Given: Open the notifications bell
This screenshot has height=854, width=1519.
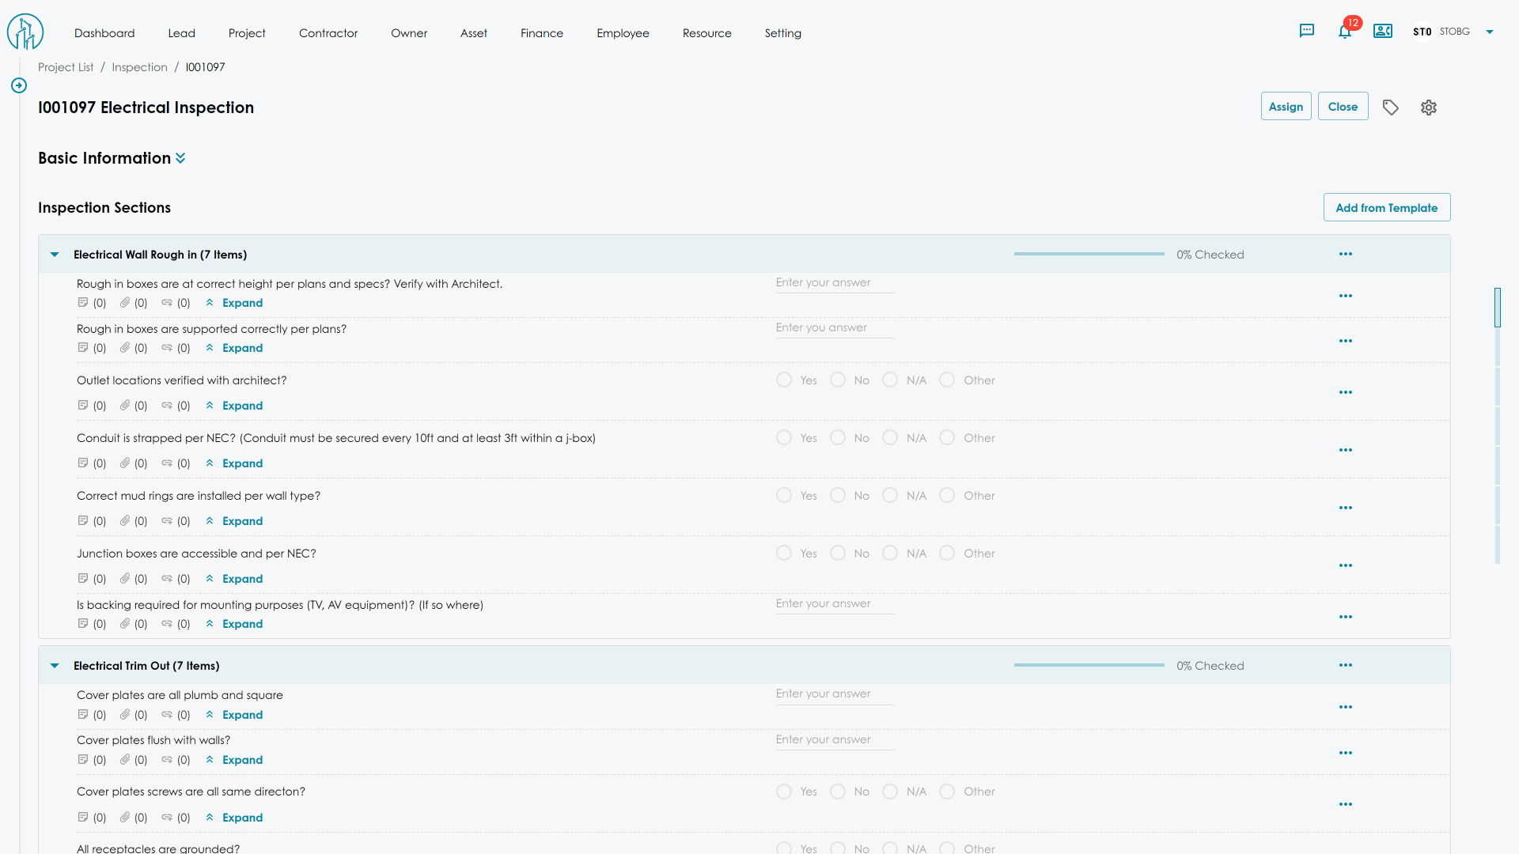Looking at the screenshot, I should (1344, 32).
